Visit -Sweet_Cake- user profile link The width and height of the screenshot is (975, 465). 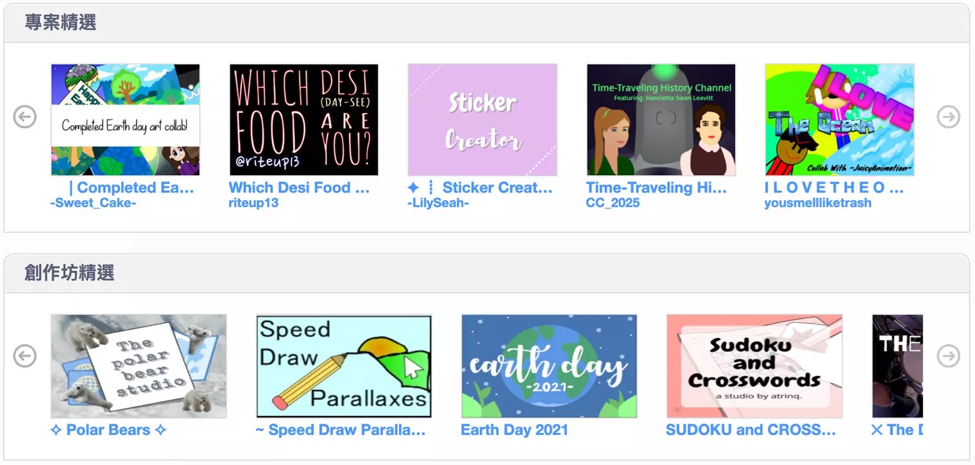(x=93, y=203)
